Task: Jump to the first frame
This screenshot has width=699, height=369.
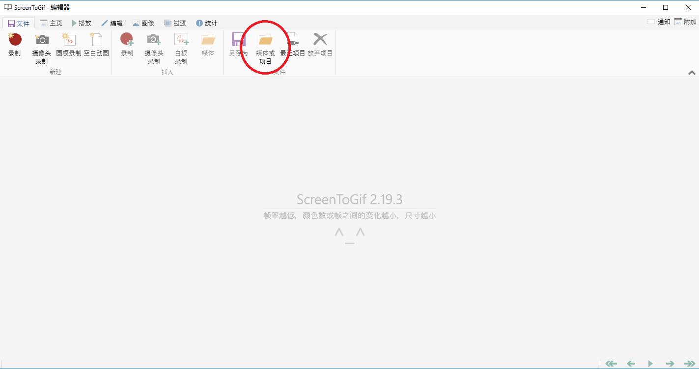Action: (x=611, y=364)
